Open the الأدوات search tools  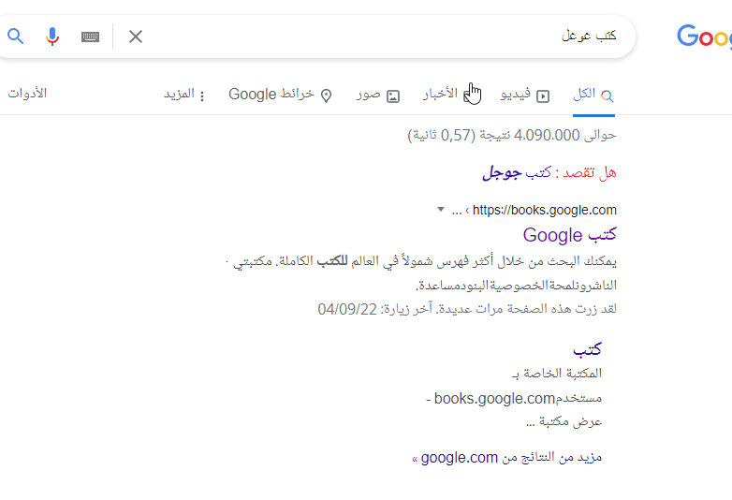tap(27, 94)
